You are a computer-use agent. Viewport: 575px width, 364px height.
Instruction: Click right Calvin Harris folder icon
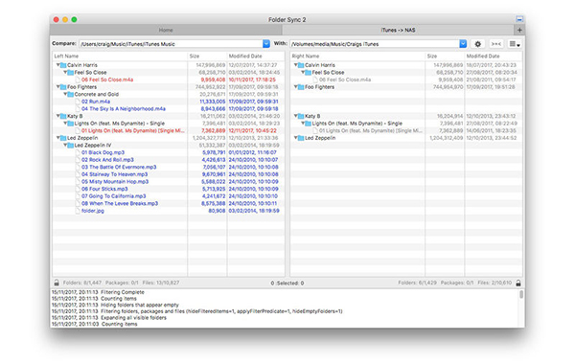(301, 65)
